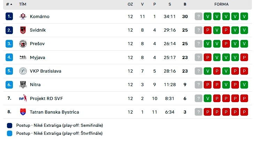Sort standings by the OZ column
This screenshot has height=149, width=255.
click(x=130, y=4)
